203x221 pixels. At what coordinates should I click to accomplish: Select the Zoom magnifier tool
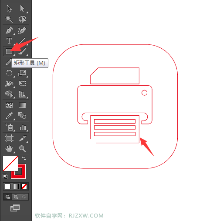click(x=22, y=148)
